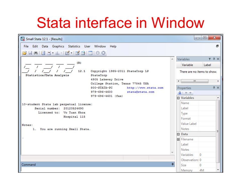This screenshot has height=181, width=241.
Task: Click the Variables panel filter icon
Action: click(210, 59)
